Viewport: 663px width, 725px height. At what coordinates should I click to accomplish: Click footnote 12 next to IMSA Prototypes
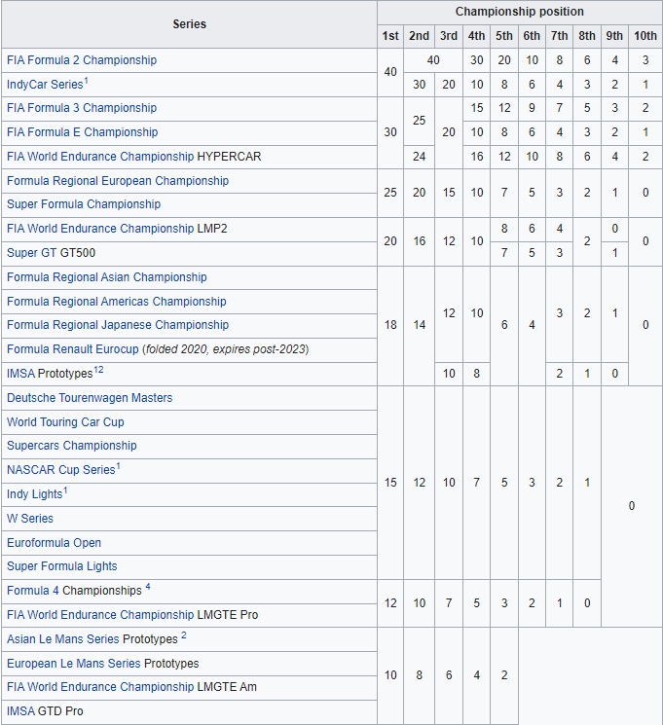click(98, 370)
